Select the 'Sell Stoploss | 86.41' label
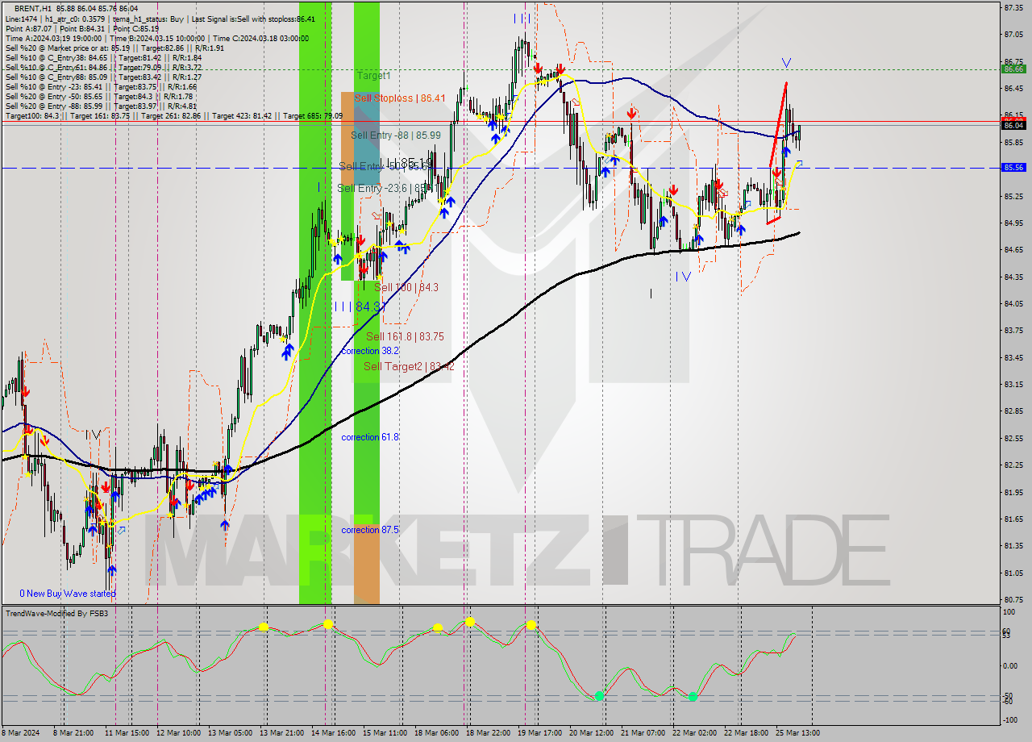The width and height of the screenshot is (1032, 742). click(400, 98)
